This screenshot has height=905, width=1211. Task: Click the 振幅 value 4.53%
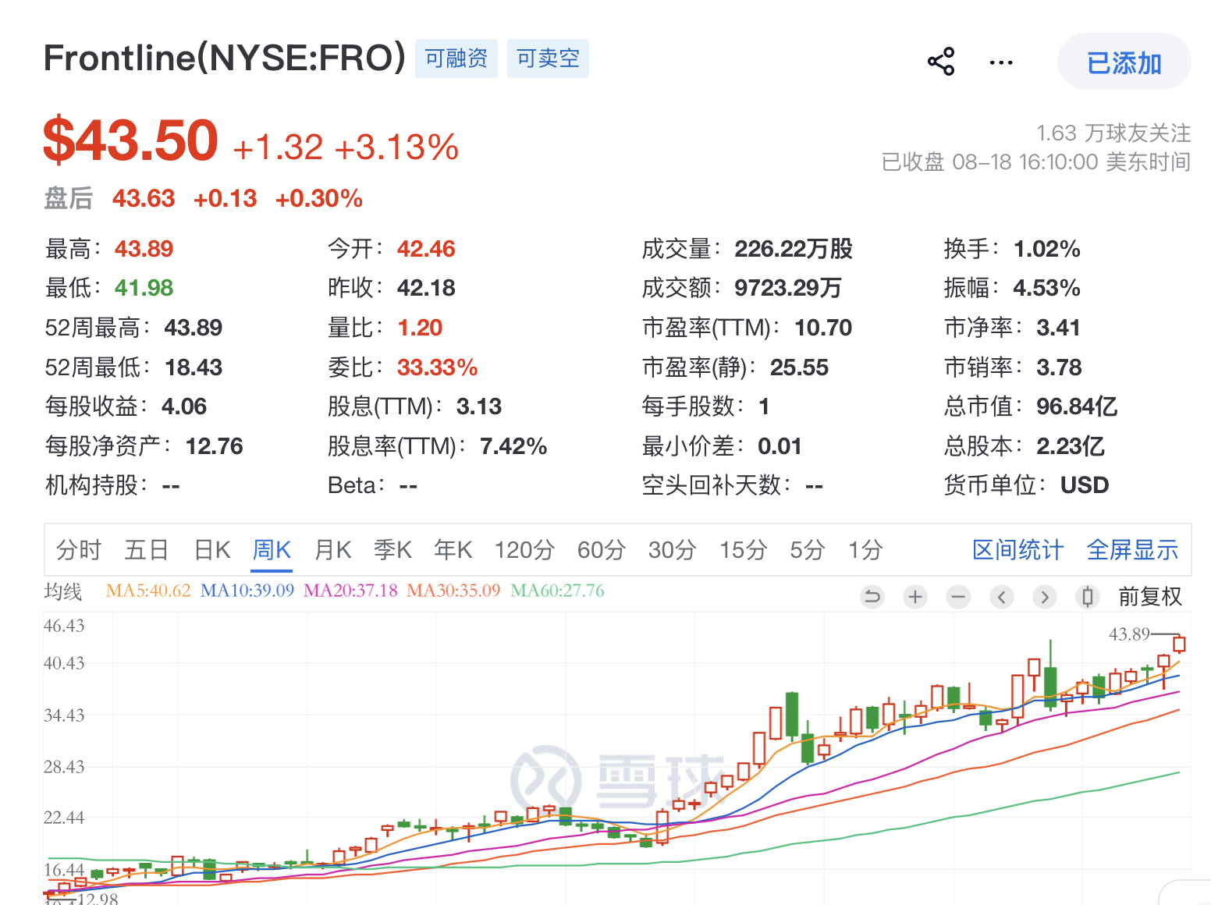point(1047,288)
